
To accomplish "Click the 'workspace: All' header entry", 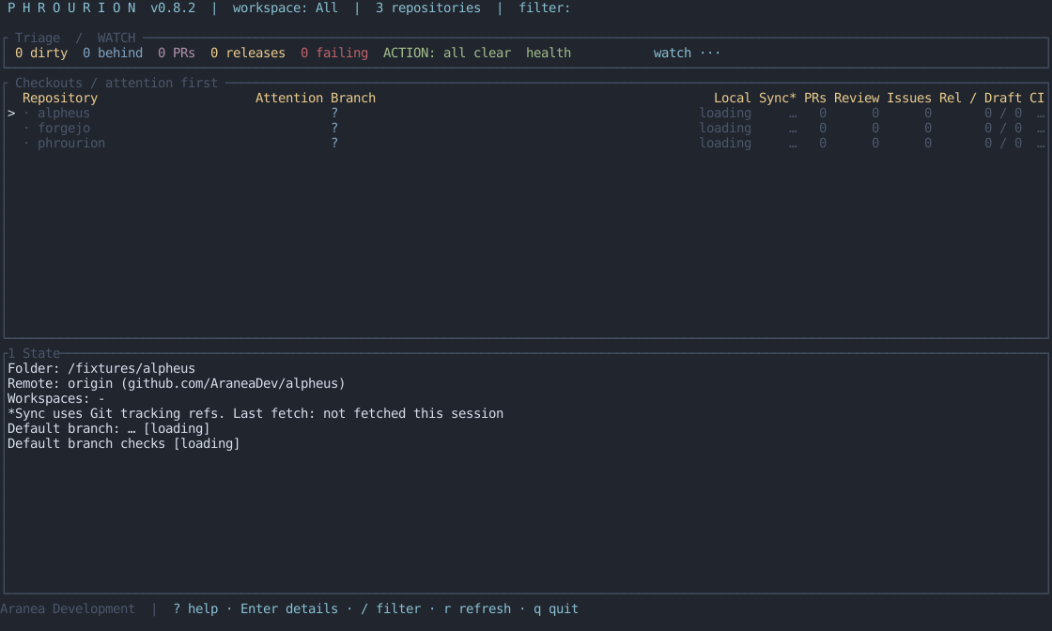I will (x=286, y=8).
